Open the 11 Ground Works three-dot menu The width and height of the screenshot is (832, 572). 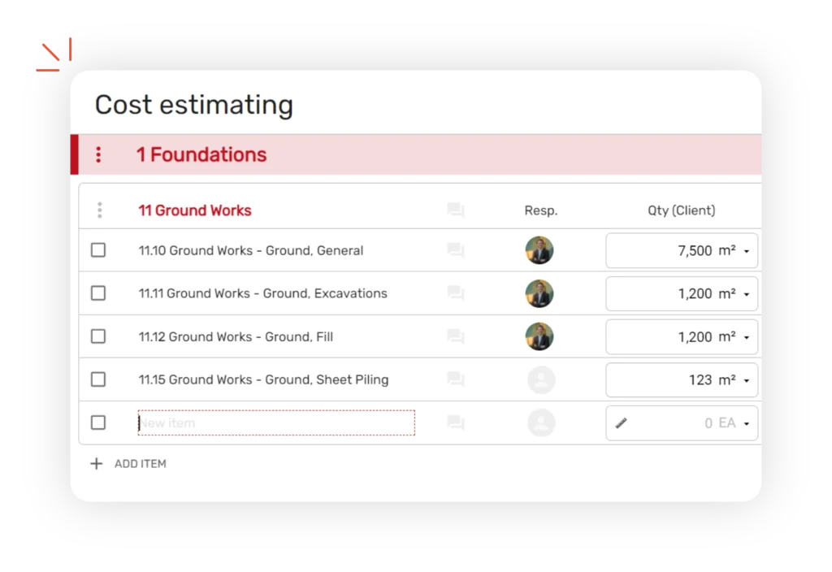tap(99, 210)
